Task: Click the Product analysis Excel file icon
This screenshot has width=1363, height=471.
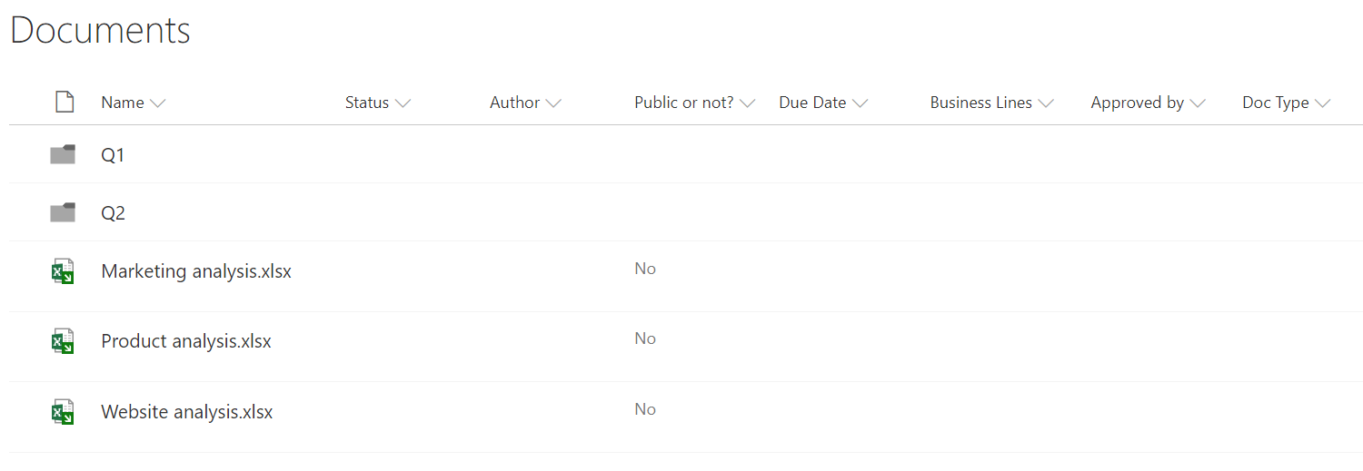Action: (x=63, y=341)
